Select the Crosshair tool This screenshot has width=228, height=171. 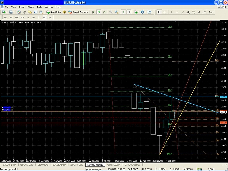tap(165, 12)
